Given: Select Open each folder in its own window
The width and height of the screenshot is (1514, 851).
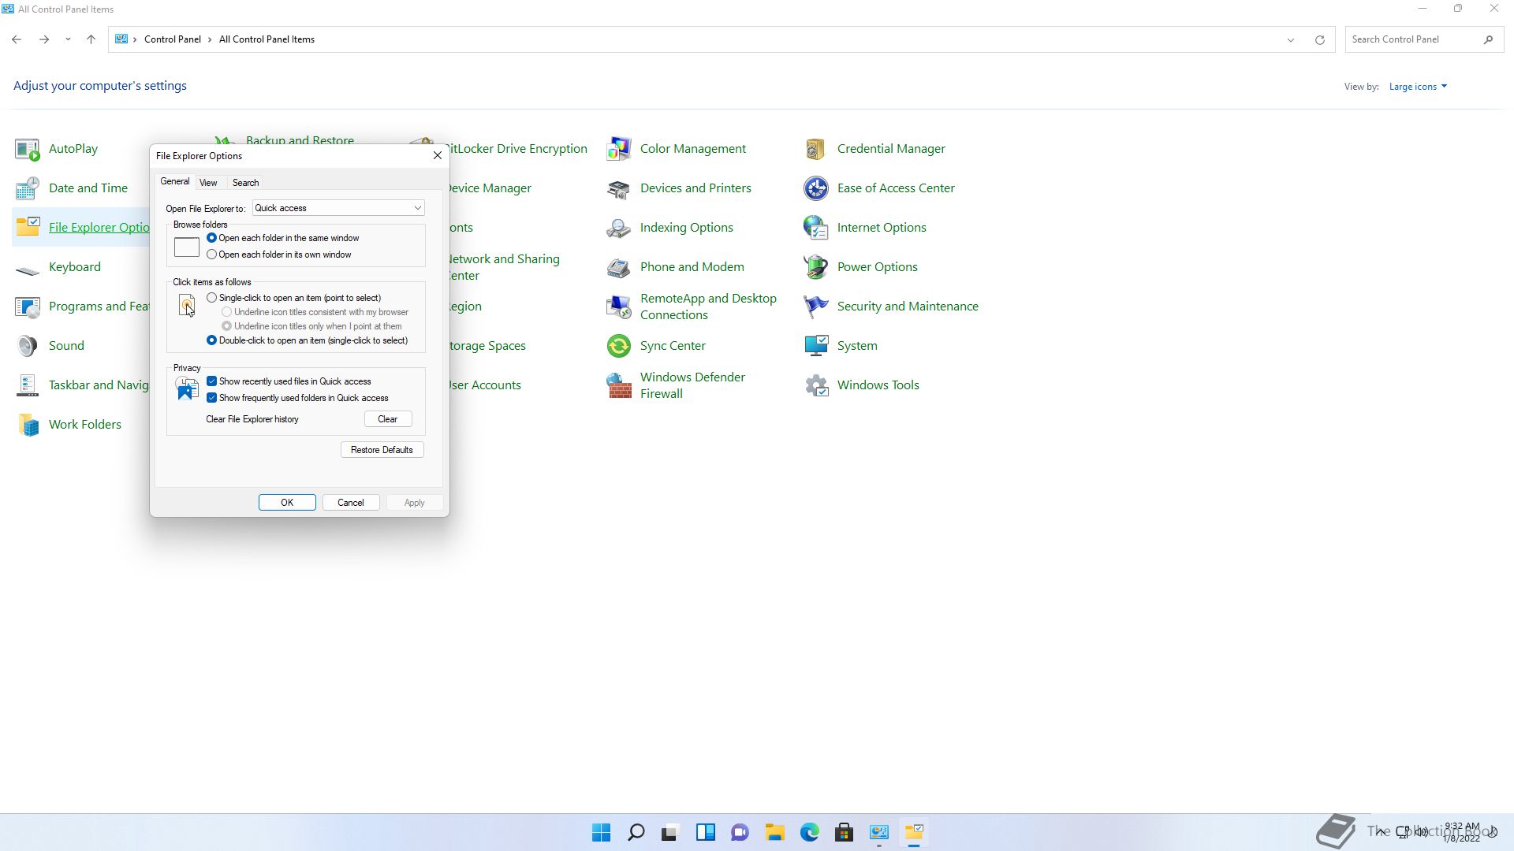Looking at the screenshot, I should click(x=211, y=255).
